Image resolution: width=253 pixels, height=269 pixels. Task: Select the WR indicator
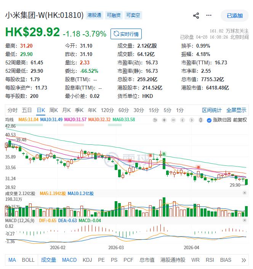[x=195, y=260]
